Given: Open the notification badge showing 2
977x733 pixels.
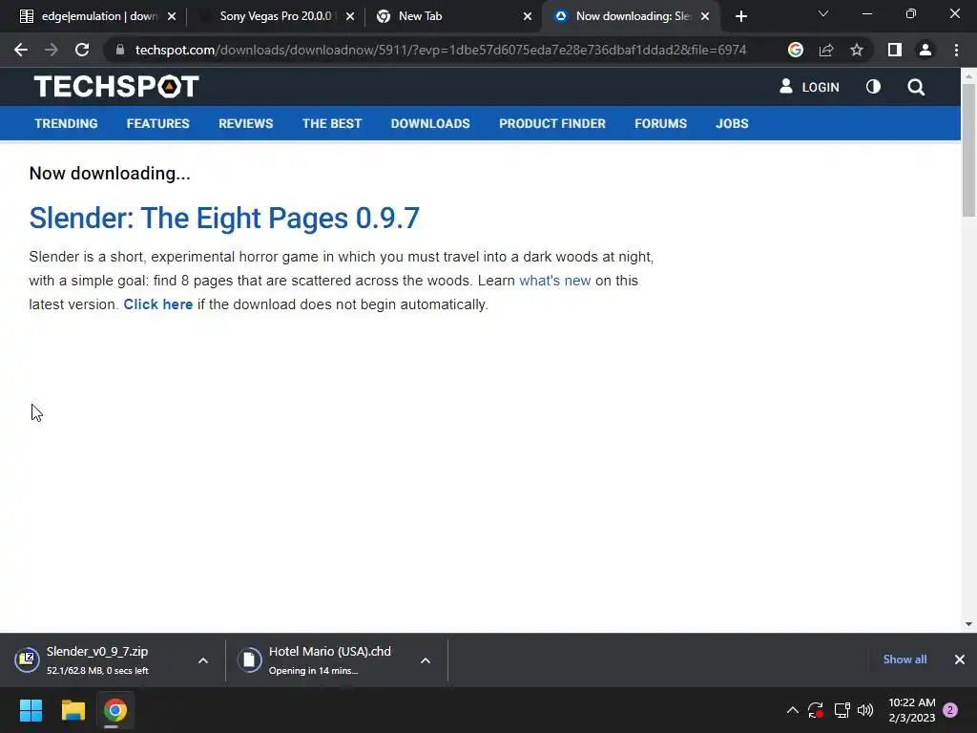Looking at the screenshot, I should 950,710.
